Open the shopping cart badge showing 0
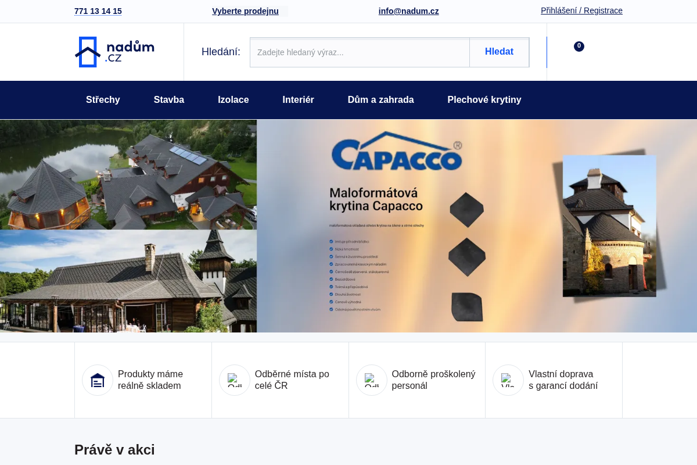Viewport: 697px width, 465px height. [x=579, y=46]
